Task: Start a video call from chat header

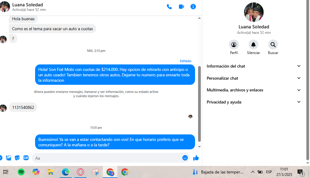Action: (181, 7)
